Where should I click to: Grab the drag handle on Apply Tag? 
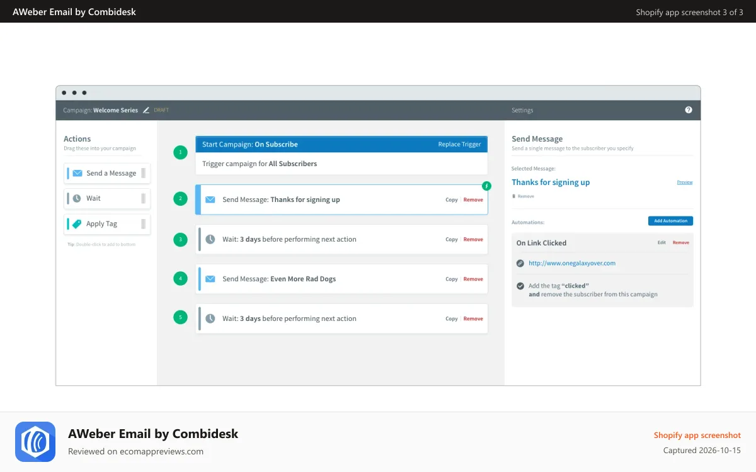[144, 223]
